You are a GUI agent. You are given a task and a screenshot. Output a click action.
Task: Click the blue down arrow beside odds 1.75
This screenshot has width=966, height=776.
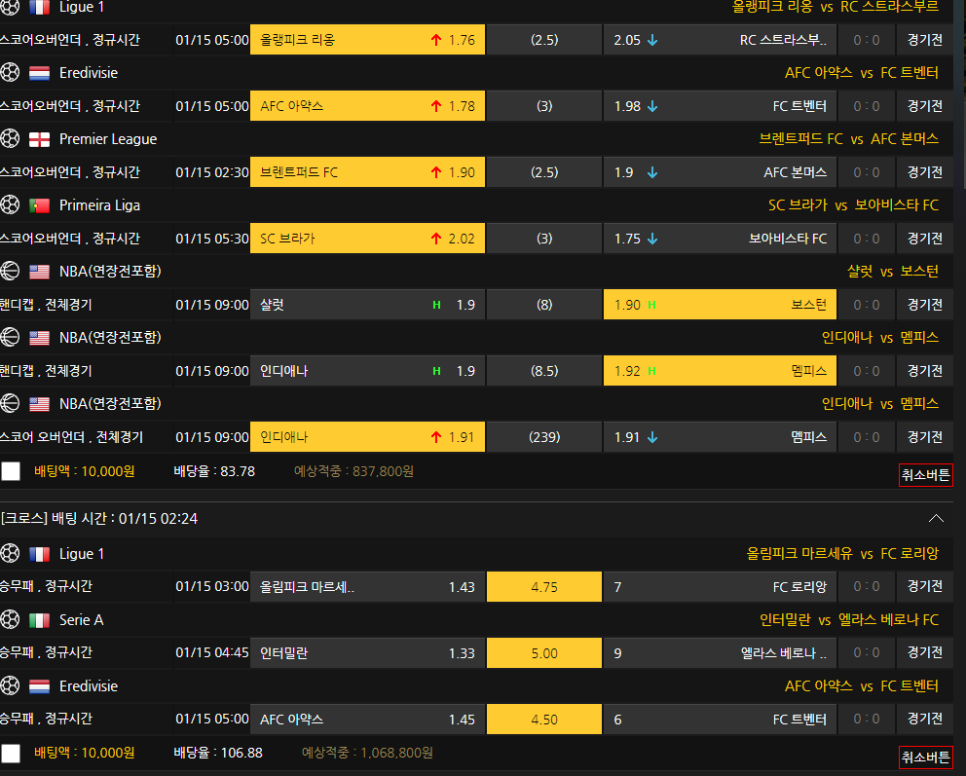click(652, 239)
